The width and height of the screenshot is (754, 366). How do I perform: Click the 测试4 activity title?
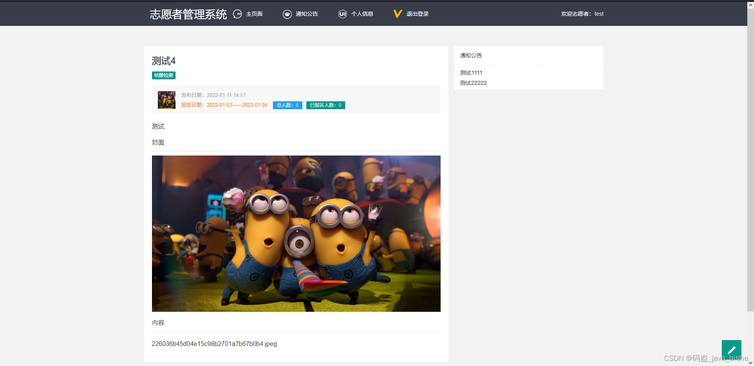[x=163, y=61]
